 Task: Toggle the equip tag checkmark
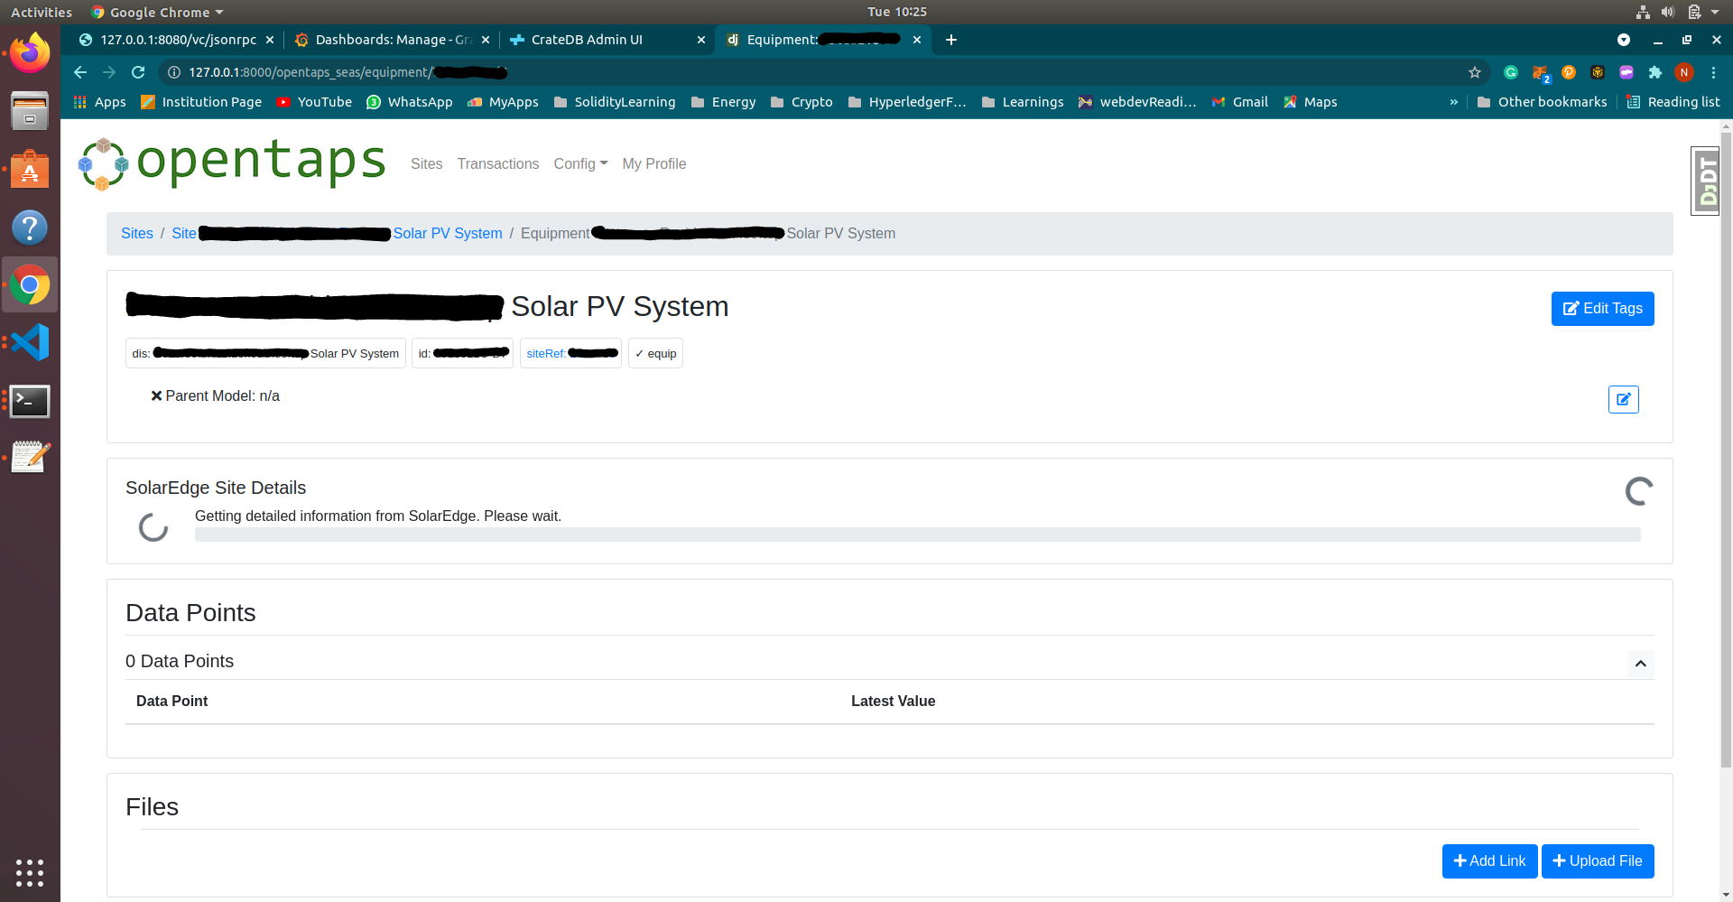tap(640, 353)
